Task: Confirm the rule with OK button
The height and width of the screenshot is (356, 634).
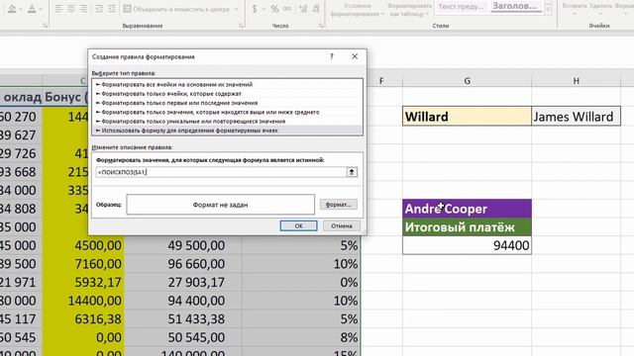Action: 298,226
